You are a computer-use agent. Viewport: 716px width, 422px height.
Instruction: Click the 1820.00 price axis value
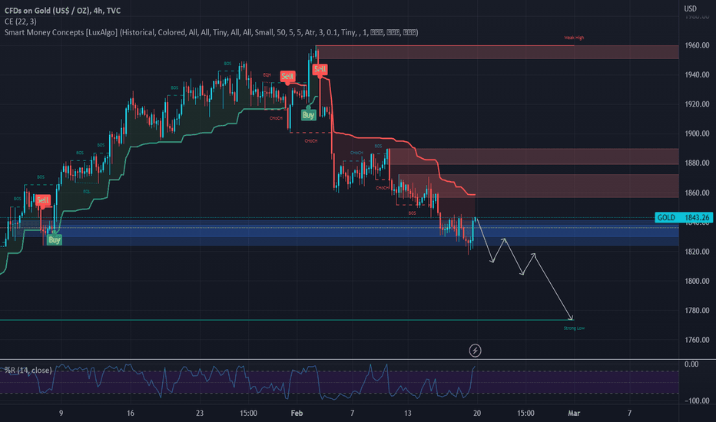[x=697, y=252]
